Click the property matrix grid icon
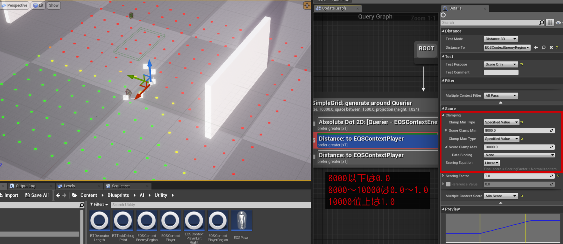Viewport: 563px width, 244px height. [550, 23]
